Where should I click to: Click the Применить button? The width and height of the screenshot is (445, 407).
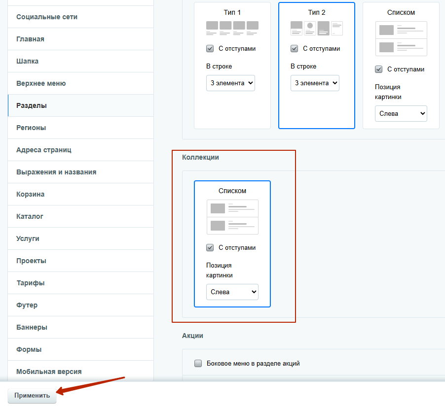(x=32, y=396)
